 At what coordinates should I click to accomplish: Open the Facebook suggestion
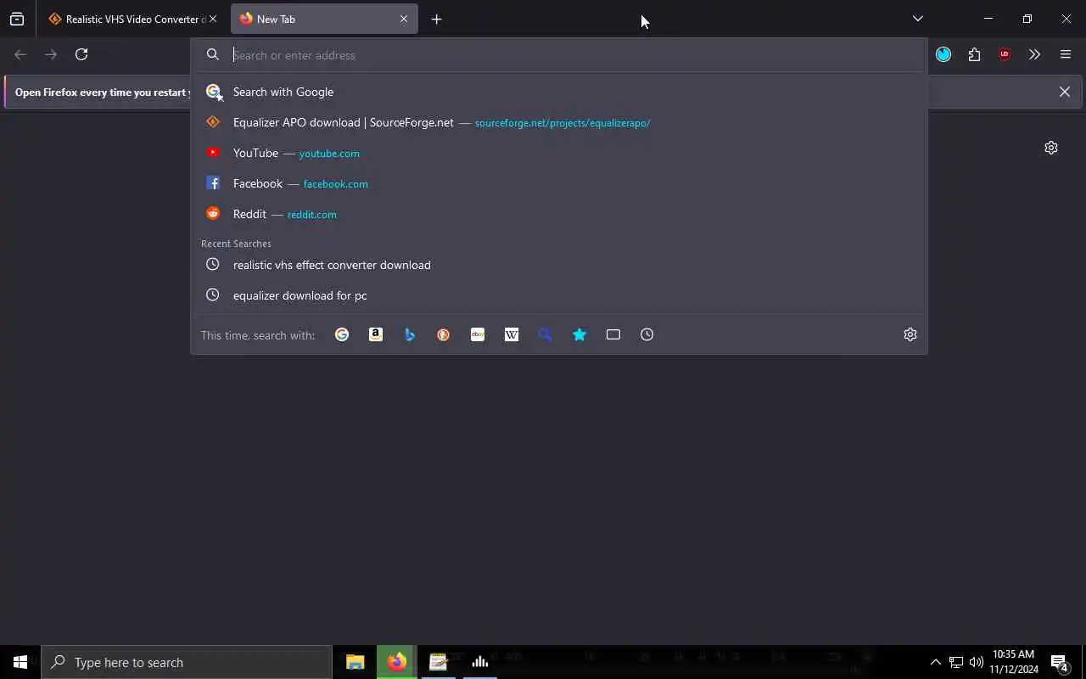click(x=559, y=183)
